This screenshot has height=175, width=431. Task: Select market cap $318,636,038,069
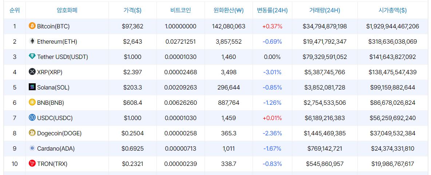pyautogui.click(x=392, y=42)
